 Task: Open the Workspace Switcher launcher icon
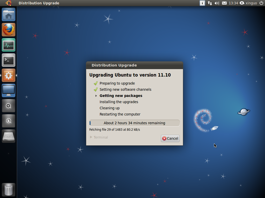point(9,90)
